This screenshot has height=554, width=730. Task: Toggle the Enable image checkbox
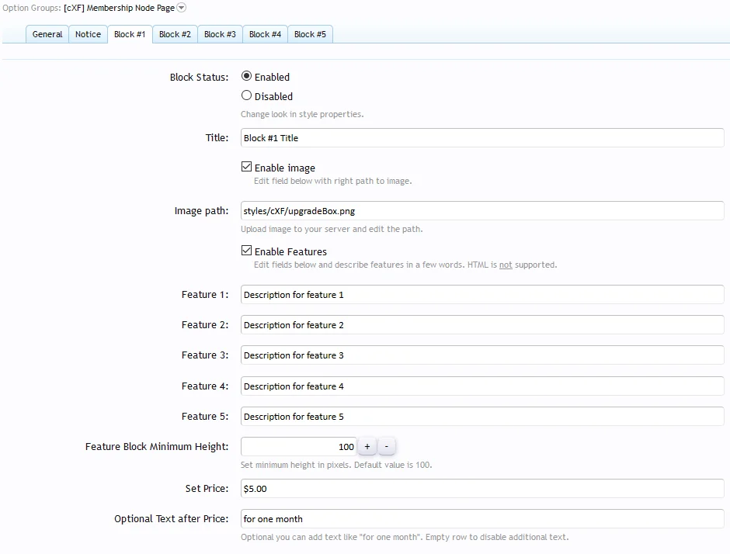[x=247, y=168]
